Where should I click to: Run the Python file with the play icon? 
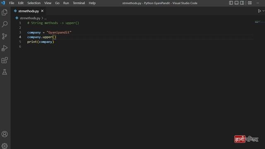(259, 11)
